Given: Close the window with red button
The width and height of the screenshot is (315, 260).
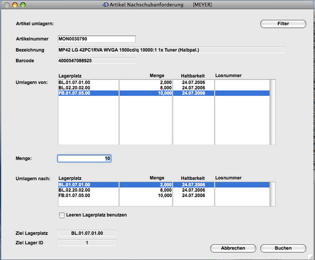Looking at the screenshot, I should click(6, 4).
